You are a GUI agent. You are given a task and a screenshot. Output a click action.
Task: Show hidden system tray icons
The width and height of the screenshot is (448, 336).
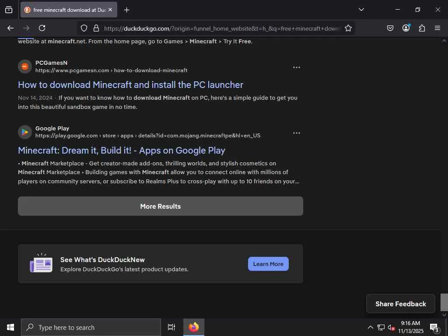pos(370,327)
